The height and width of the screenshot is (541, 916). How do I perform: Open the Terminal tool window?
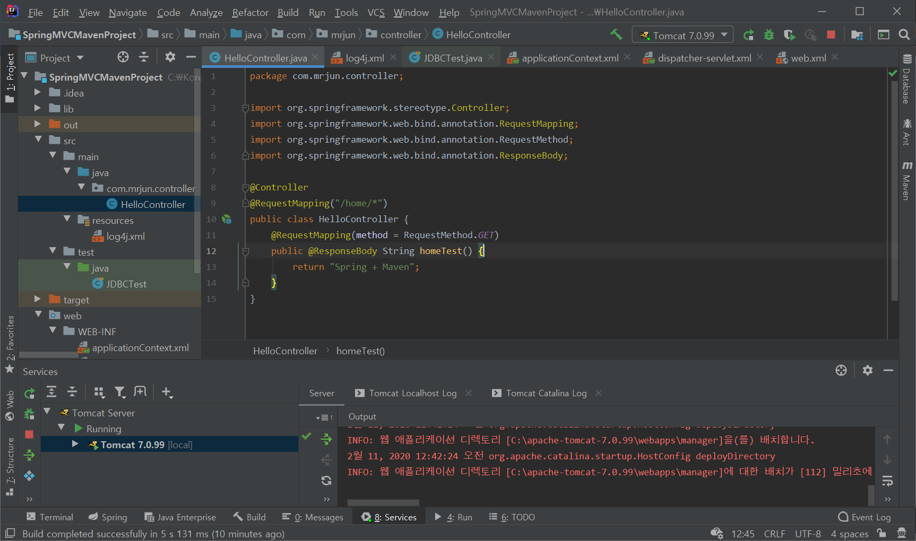click(x=50, y=517)
